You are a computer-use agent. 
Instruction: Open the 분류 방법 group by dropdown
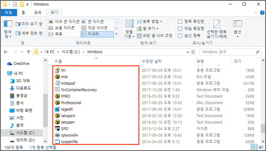tap(150, 22)
